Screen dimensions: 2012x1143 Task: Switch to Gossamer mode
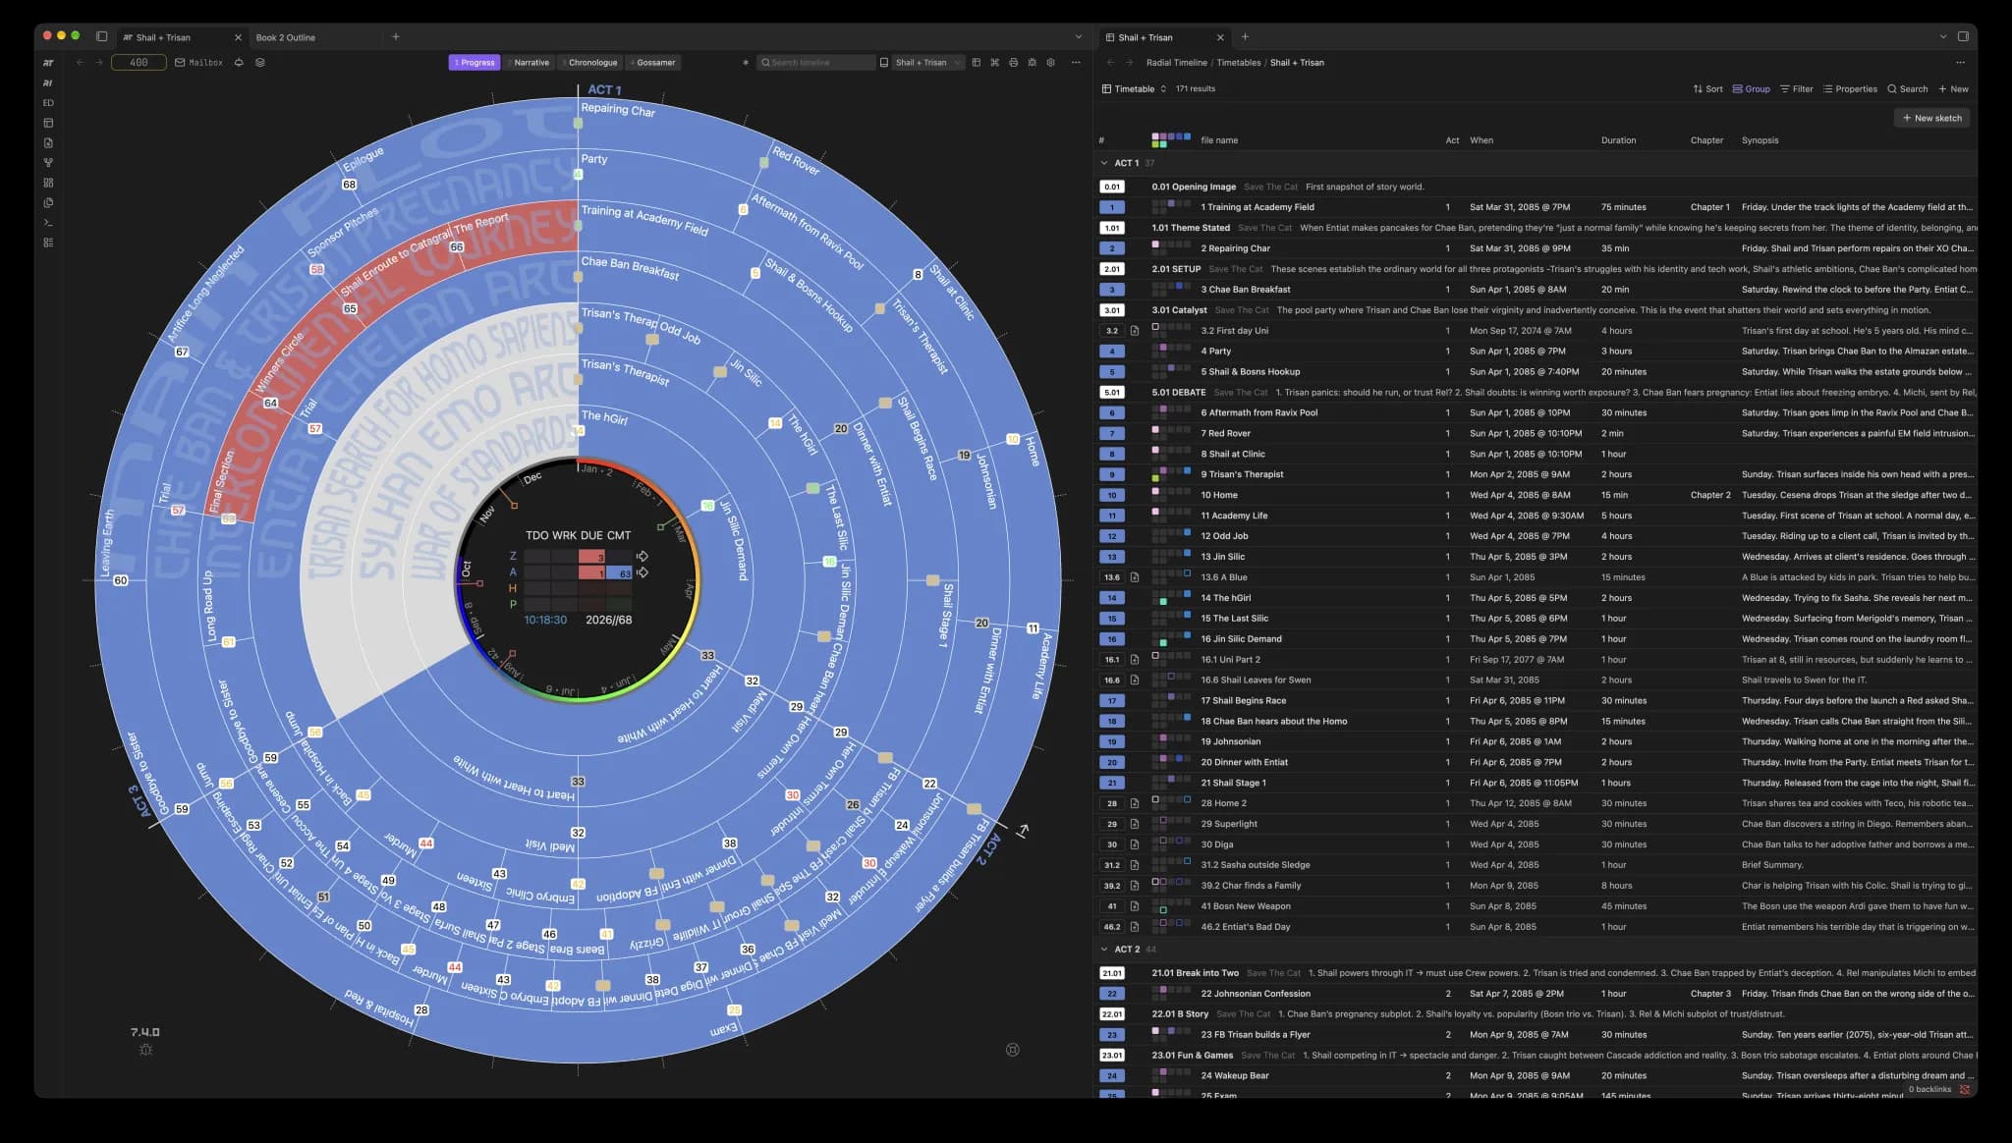(653, 63)
